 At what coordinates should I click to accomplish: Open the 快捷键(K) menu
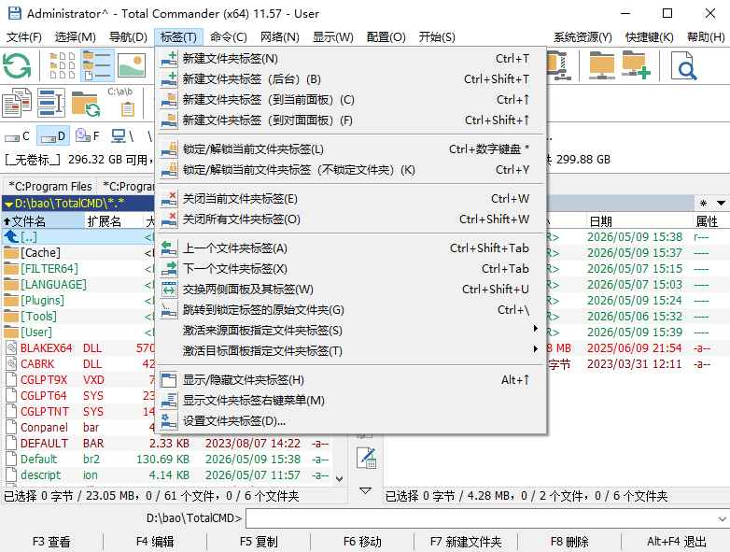tap(649, 36)
